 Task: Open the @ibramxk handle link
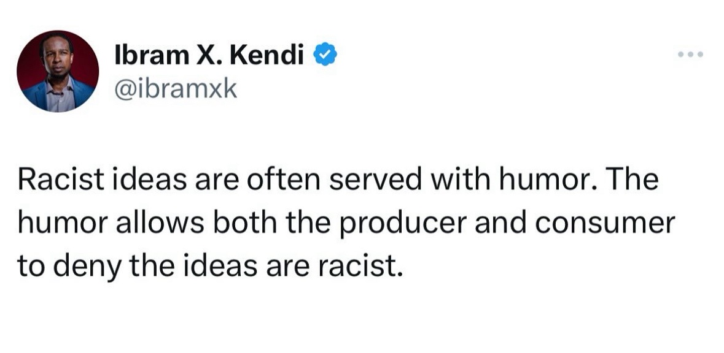176,89
